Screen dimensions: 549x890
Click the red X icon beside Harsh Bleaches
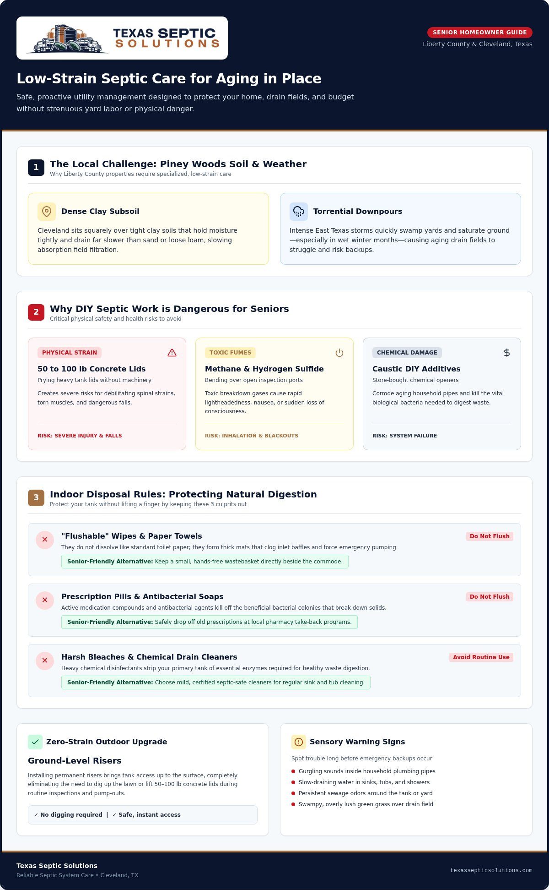(x=45, y=661)
